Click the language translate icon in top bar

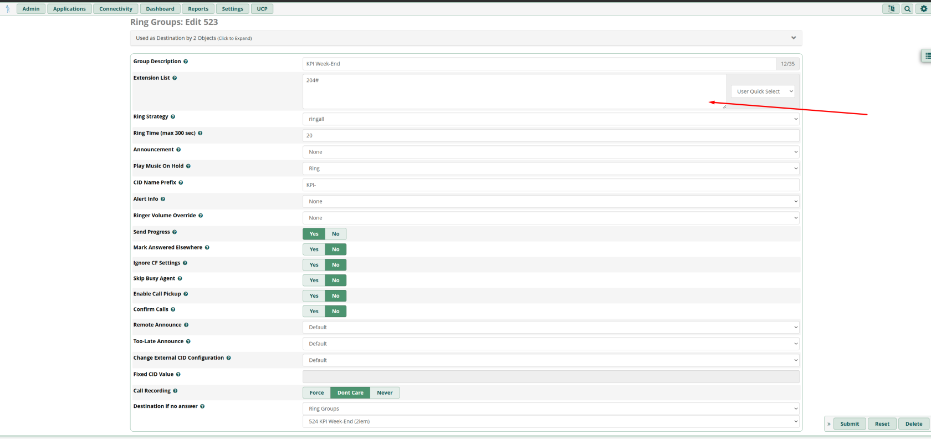click(891, 9)
